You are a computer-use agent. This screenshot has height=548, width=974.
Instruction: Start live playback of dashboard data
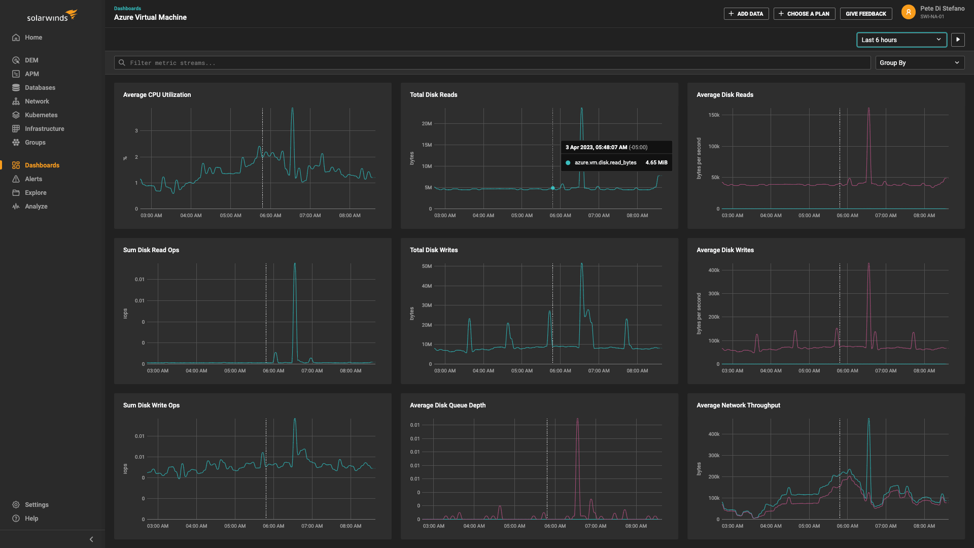pos(958,40)
